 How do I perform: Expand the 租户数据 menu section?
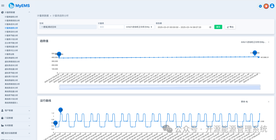pos(16,110)
